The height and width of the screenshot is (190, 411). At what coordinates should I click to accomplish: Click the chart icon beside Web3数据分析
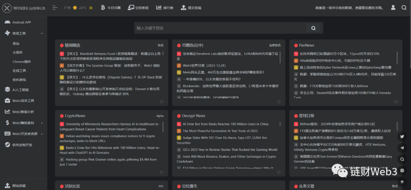tap(7, 111)
